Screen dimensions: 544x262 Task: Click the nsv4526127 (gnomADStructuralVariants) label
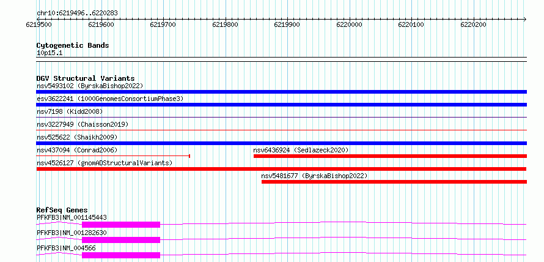point(105,163)
